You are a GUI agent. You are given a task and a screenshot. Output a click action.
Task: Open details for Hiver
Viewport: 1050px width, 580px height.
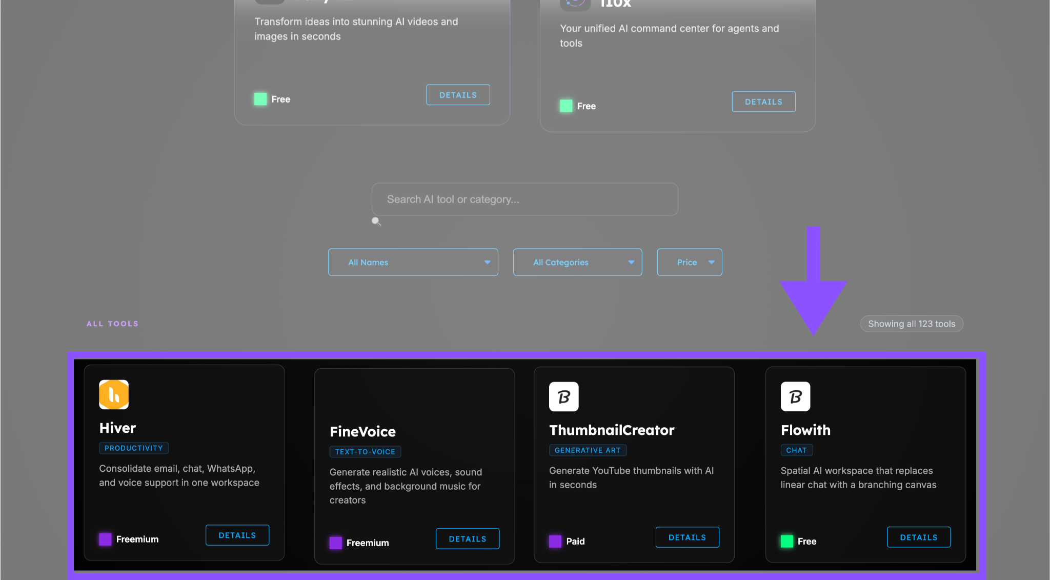coord(237,535)
